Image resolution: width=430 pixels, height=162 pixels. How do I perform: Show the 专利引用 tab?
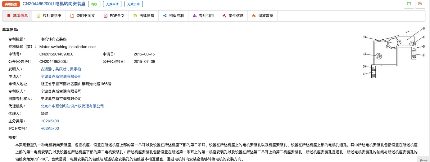203,16
